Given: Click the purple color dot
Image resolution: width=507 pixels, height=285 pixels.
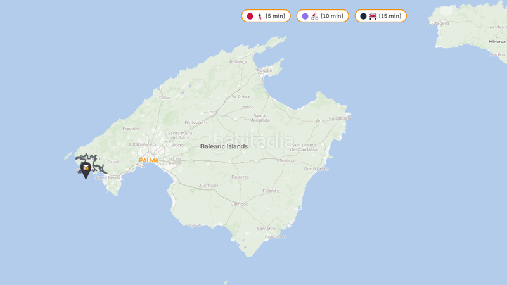Looking at the screenshot, I should pos(305,16).
